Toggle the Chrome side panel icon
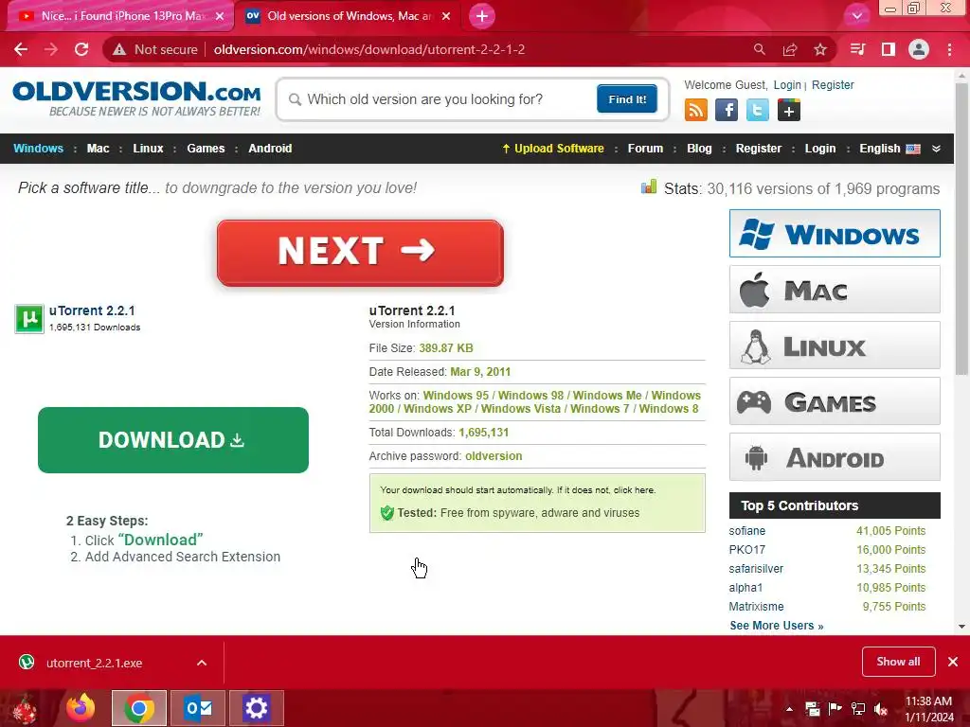The image size is (970, 727). click(889, 49)
